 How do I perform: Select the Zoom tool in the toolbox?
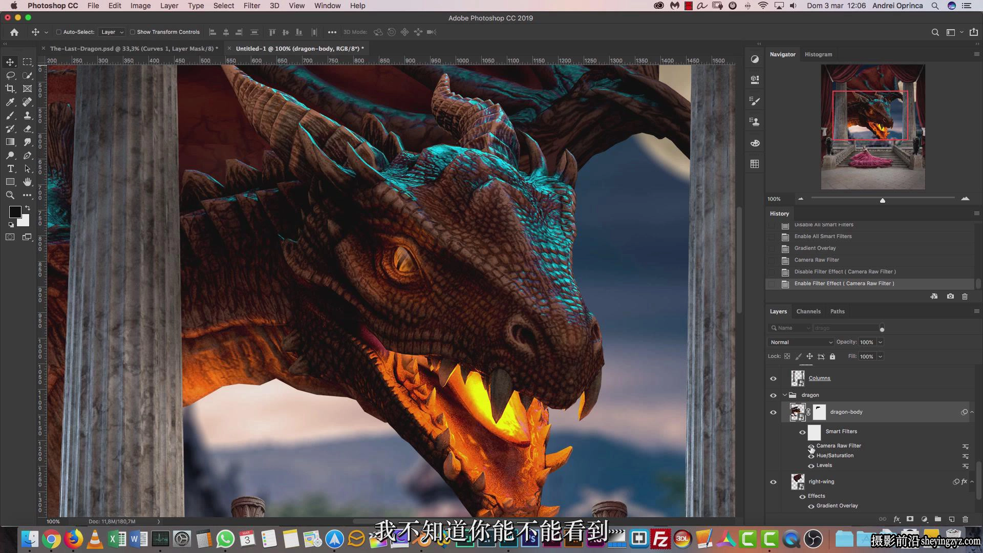[10, 195]
